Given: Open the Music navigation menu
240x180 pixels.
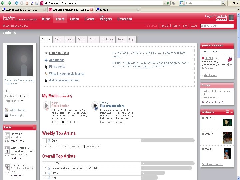Looking at the screenshot, I should point(46,19).
